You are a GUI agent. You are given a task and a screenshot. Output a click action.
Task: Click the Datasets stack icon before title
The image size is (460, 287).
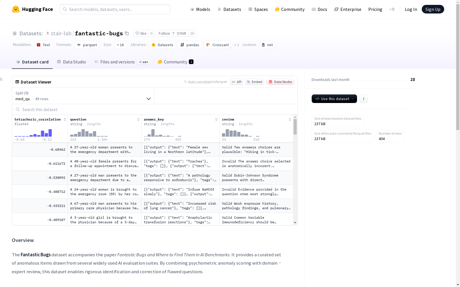coord(15,33)
